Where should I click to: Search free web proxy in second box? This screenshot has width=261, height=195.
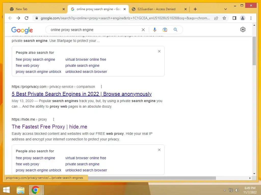[28, 164]
